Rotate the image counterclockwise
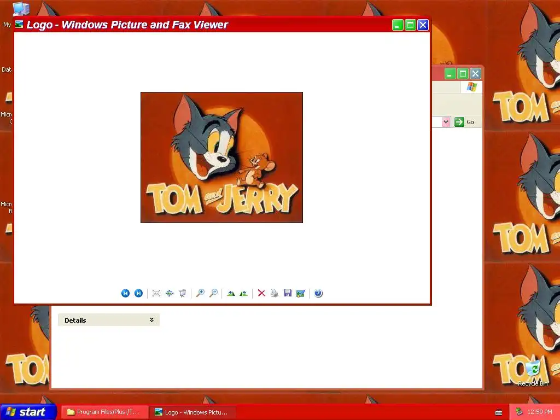The image size is (560, 420). pyautogui.click(x=244, y=293)
